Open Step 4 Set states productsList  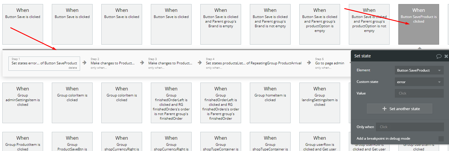tap(253, 63)
